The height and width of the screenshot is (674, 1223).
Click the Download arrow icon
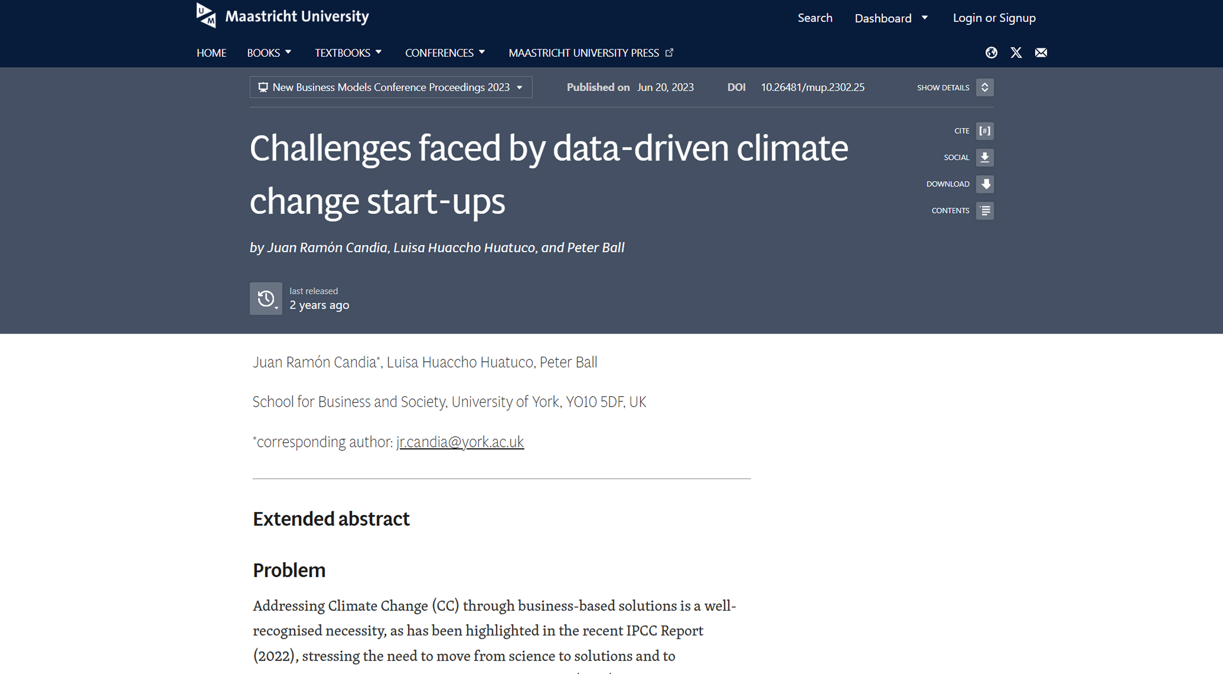click(x=984, y=184)
